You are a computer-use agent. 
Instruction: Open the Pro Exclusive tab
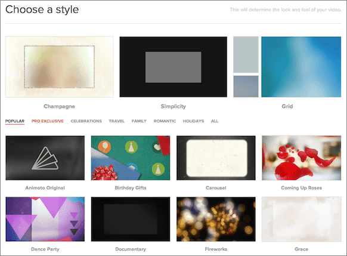pos(48,121)
